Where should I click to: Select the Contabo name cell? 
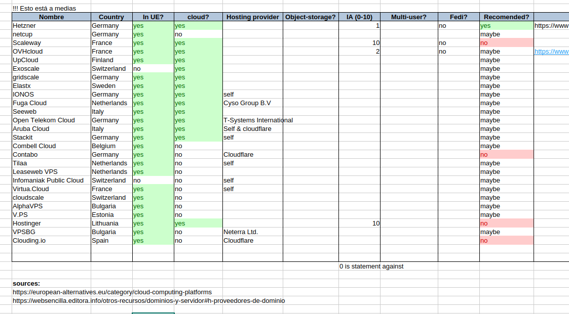[51, 155]
